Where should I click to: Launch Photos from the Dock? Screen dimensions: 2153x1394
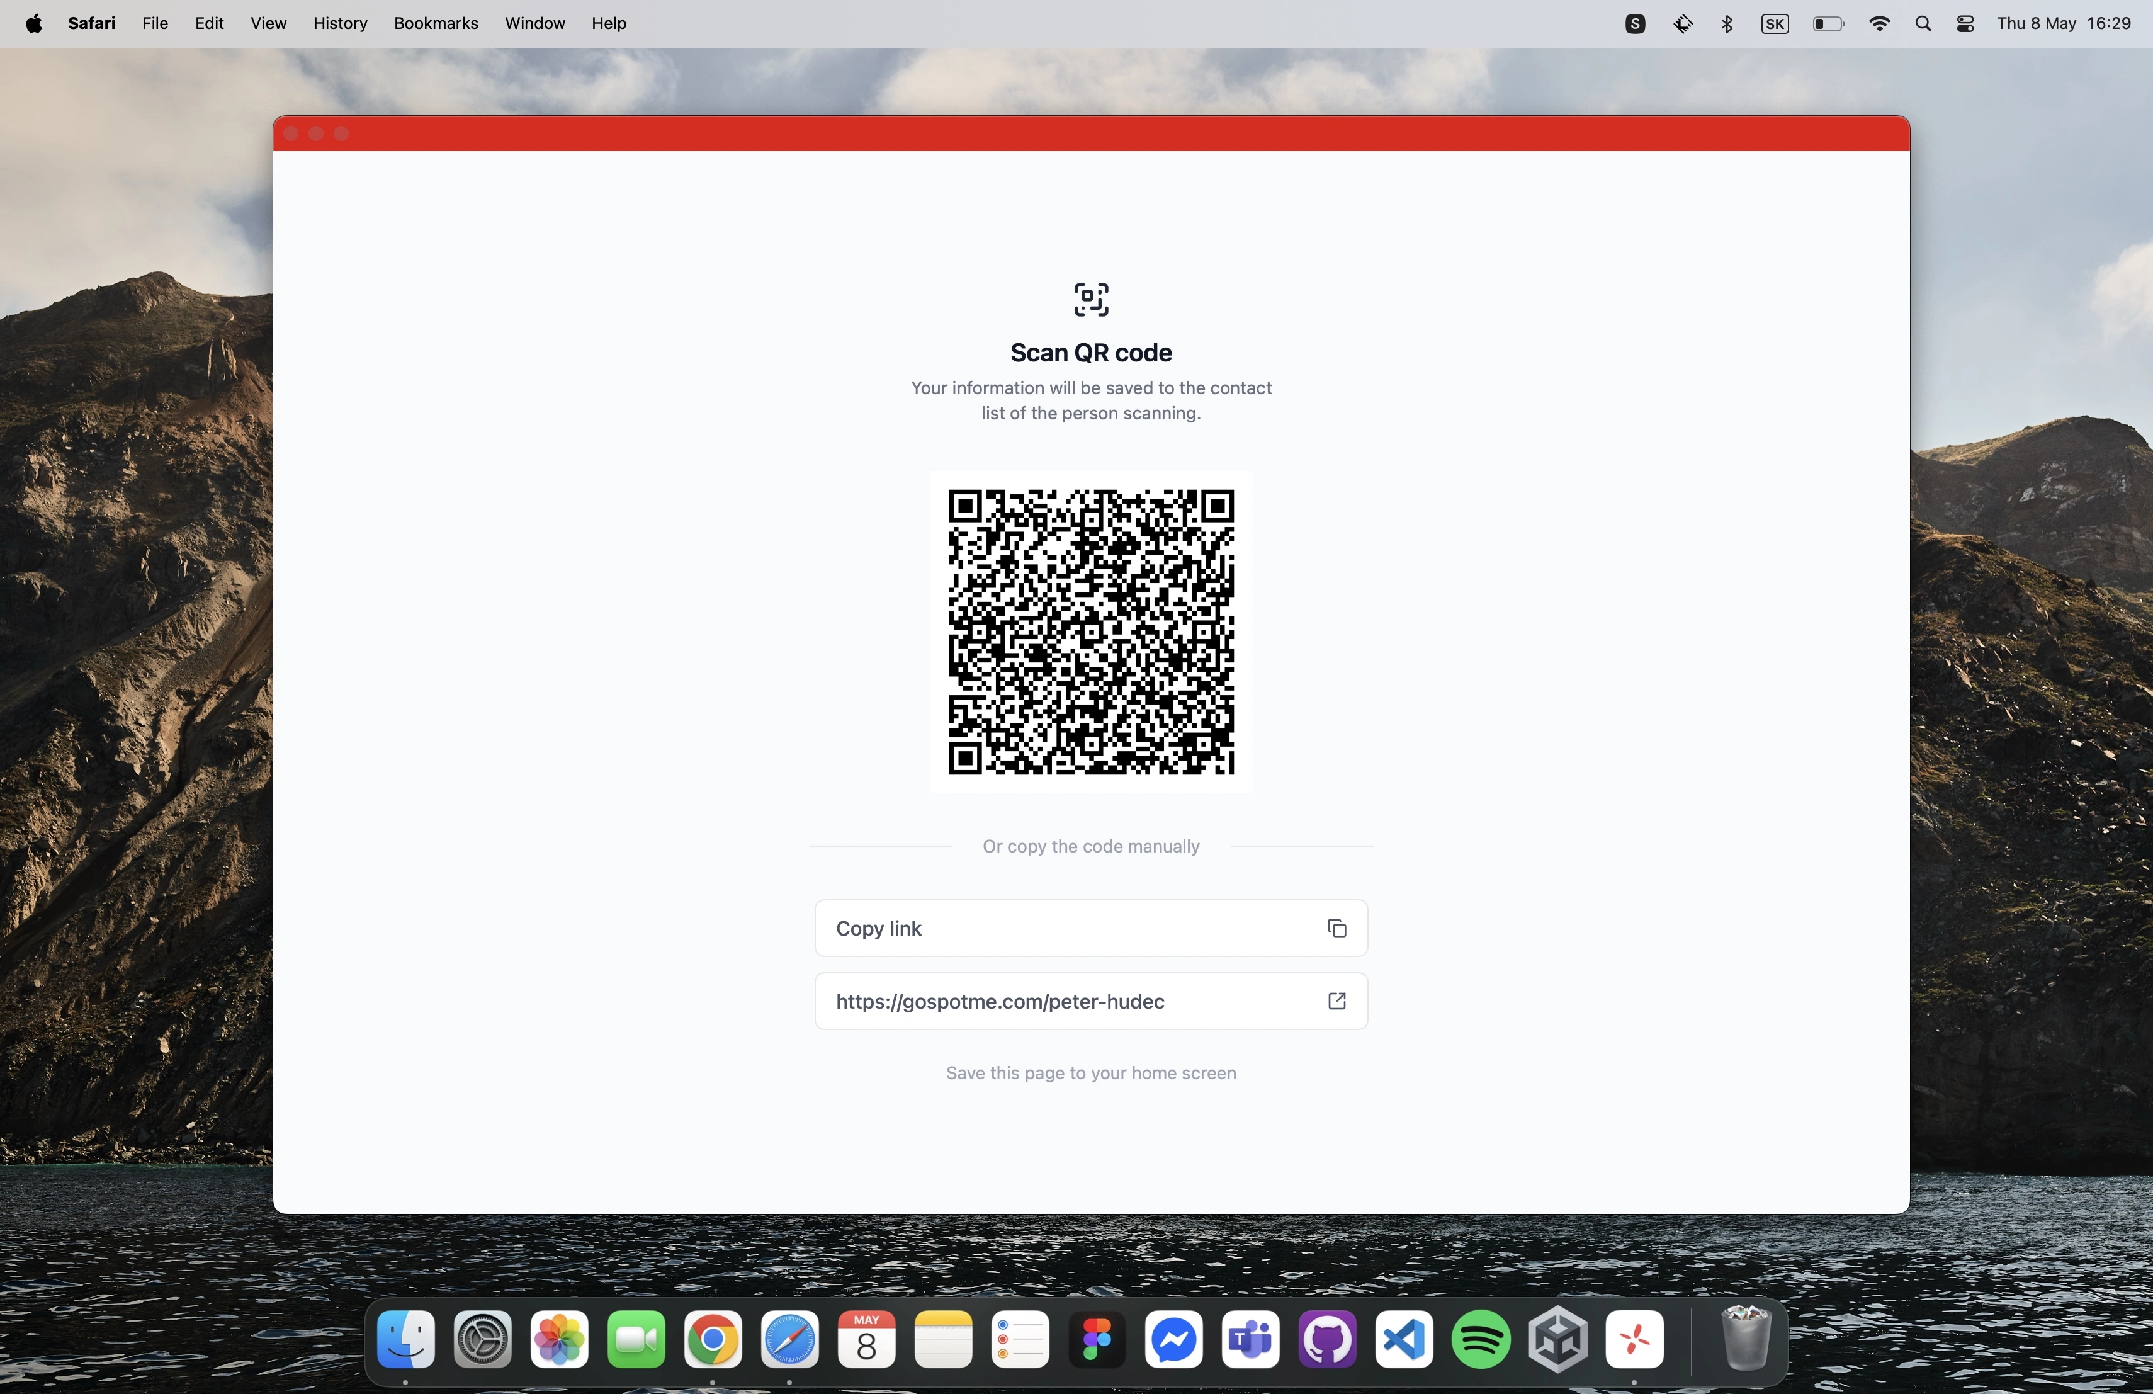click(x=559, y=1339)
